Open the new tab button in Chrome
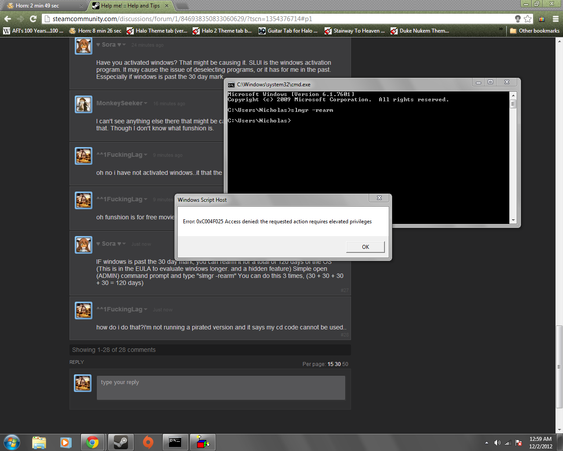Image resolution: width=563 pixels, height=451 pixels. coord(182,6)
